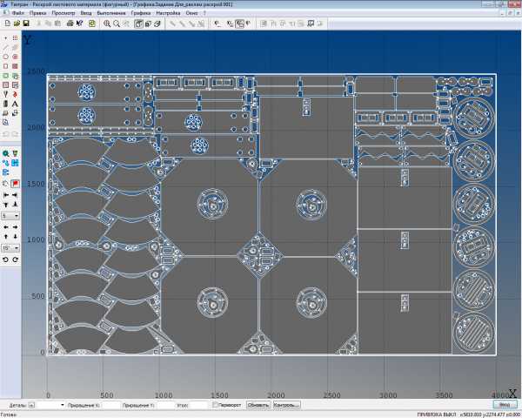Click the rotate clockwise arrow icon

(16, 260)
